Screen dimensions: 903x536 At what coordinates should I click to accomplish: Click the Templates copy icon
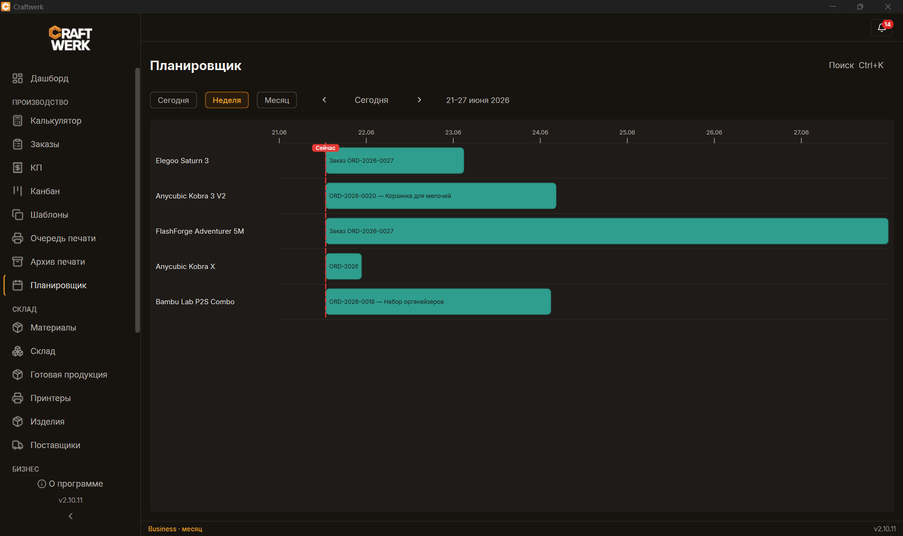click(x=17, y=215)
